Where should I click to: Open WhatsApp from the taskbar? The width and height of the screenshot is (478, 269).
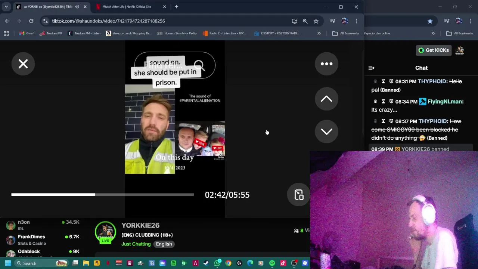click(217, 263)
